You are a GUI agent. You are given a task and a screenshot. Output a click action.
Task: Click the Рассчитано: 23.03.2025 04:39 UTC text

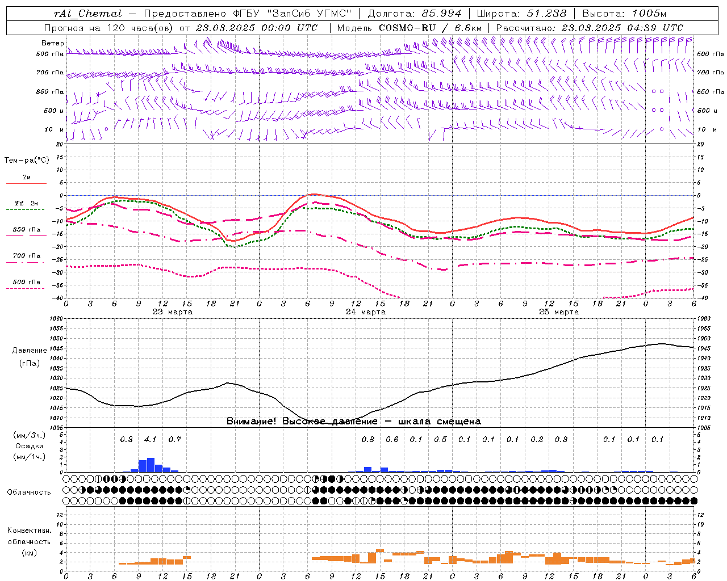(x=590, y=28)
